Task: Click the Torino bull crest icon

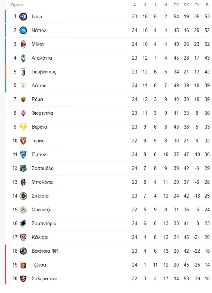Action: (x=23, y=141)
